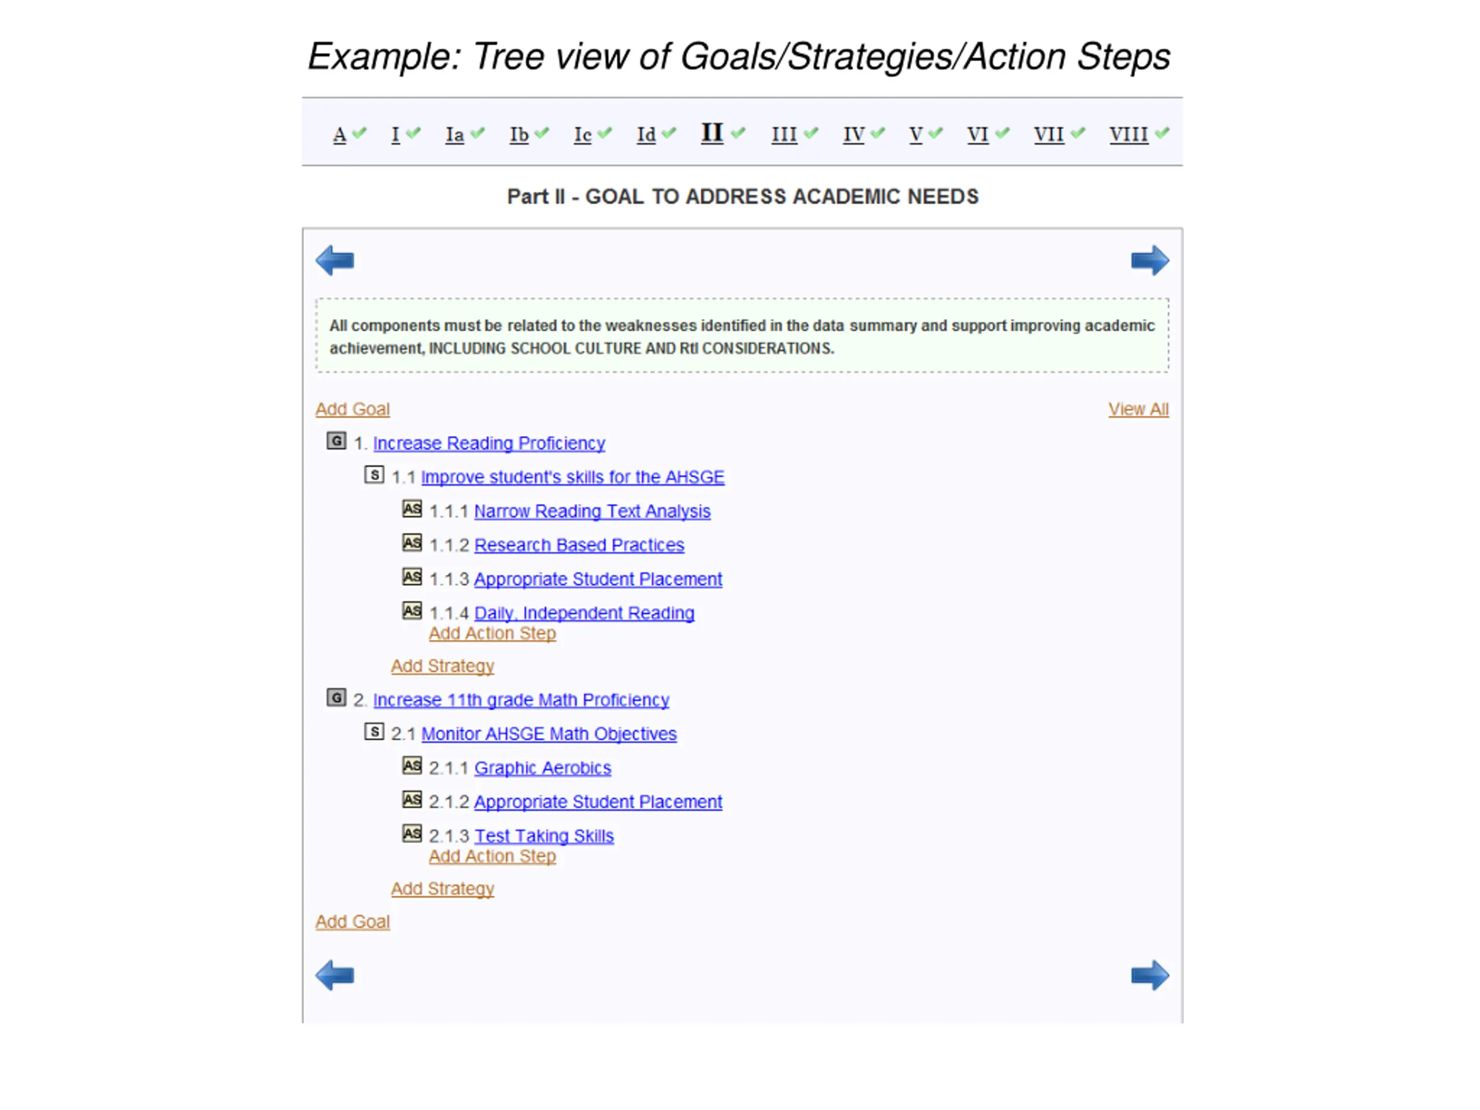Click the S icon beside Monitor AHSGE Math Objectives
The width and height of the screenshot is (1480, 1110).
[374, 731]
